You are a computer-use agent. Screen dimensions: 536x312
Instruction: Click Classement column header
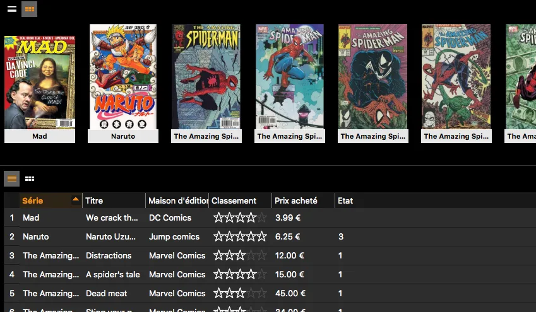click(240, 201)
